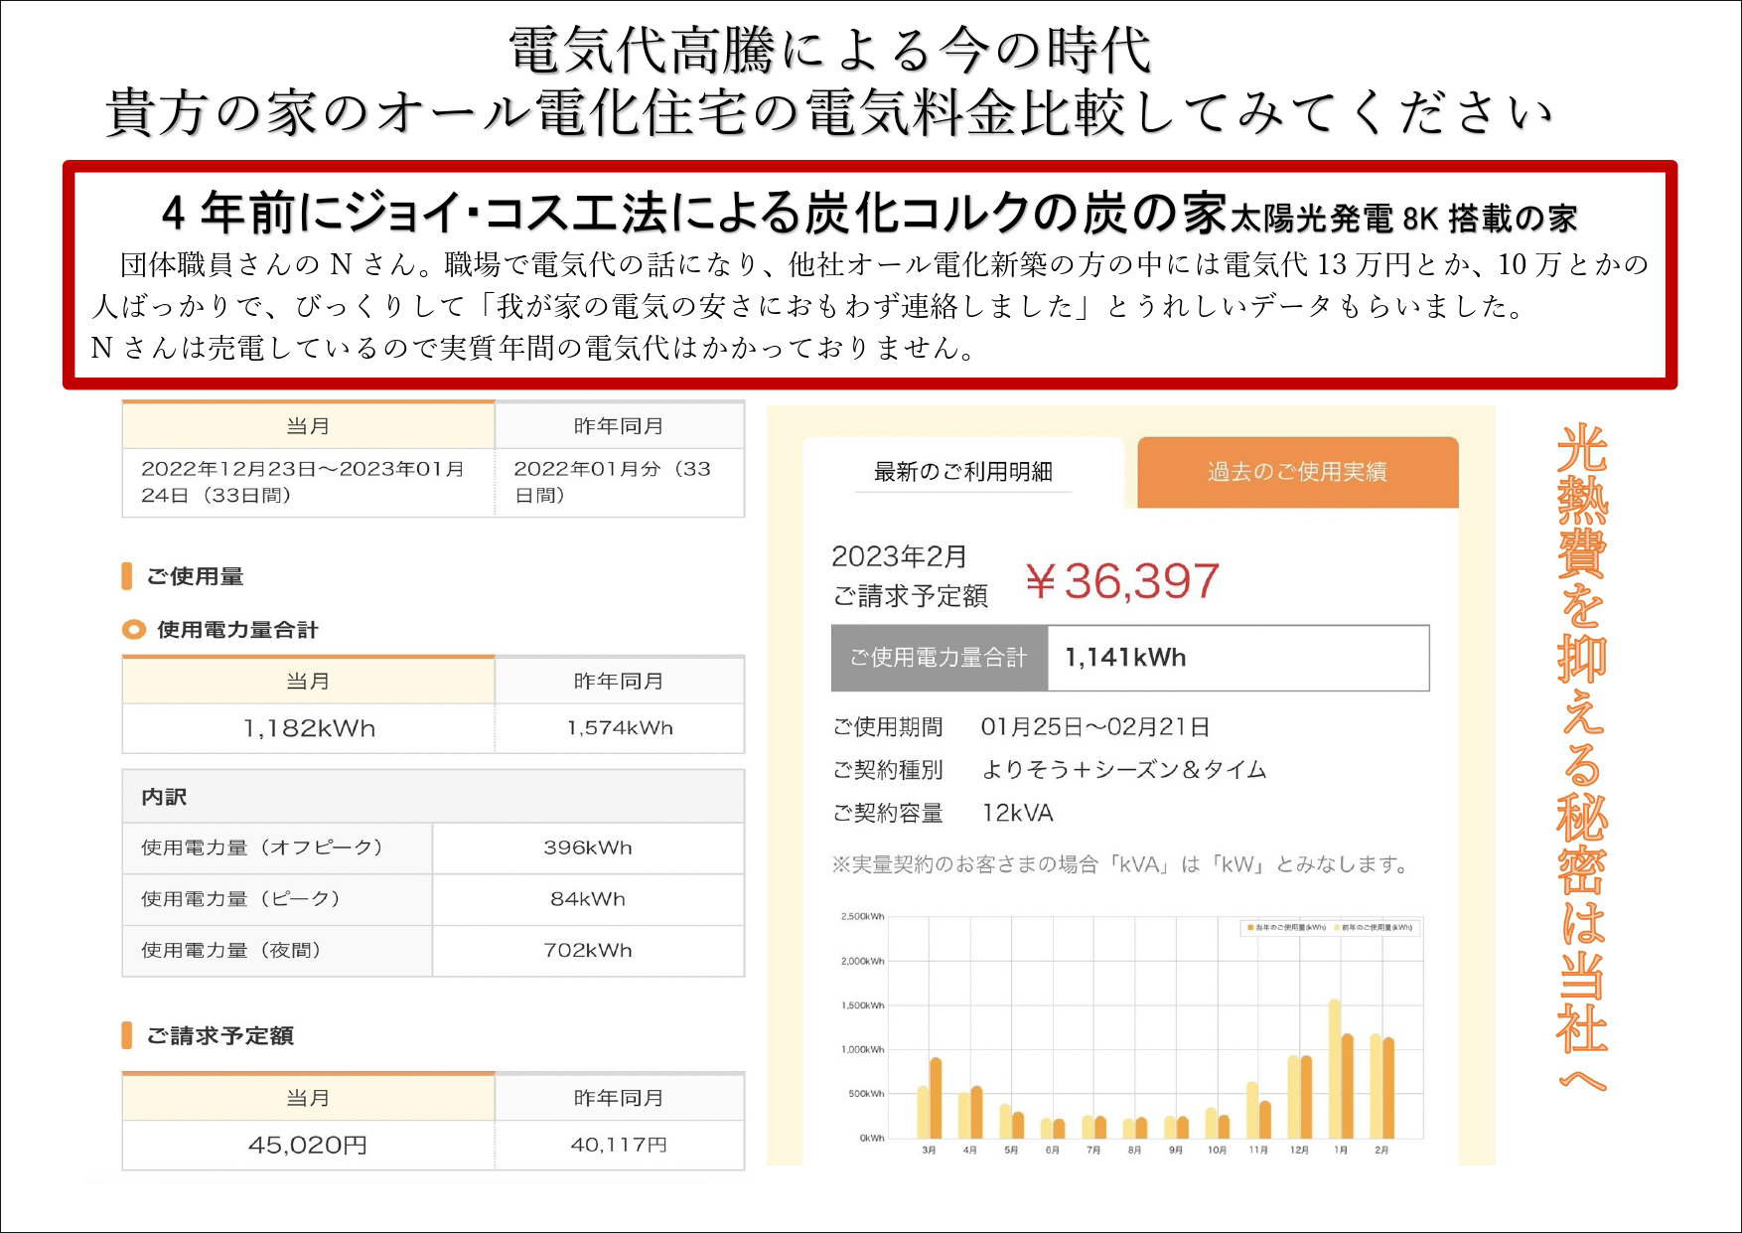
Task: Click 当月 header above the billing period dates
Action: (308, 426)
